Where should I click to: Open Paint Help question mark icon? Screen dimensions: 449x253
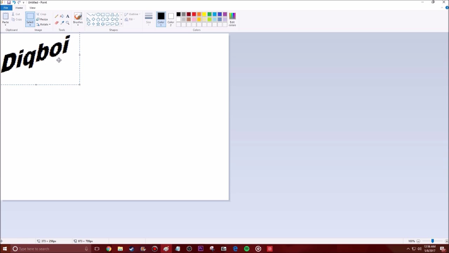pyautogui.click(x=447, y=8)
